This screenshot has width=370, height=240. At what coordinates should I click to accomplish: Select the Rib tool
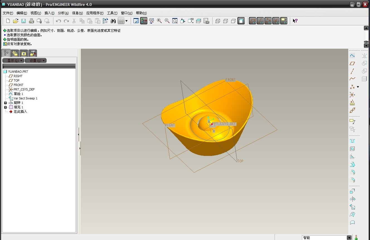pos(352,156)
